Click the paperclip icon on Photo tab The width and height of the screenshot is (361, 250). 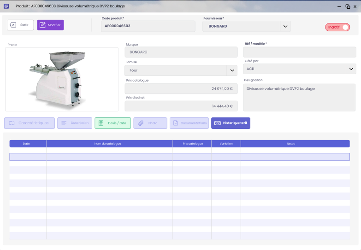tap(141, 123)
